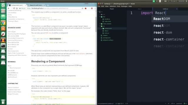Open 'ReactDOMServer' reference link
Viewport: 188px width, 105px height.
point(13,73)
